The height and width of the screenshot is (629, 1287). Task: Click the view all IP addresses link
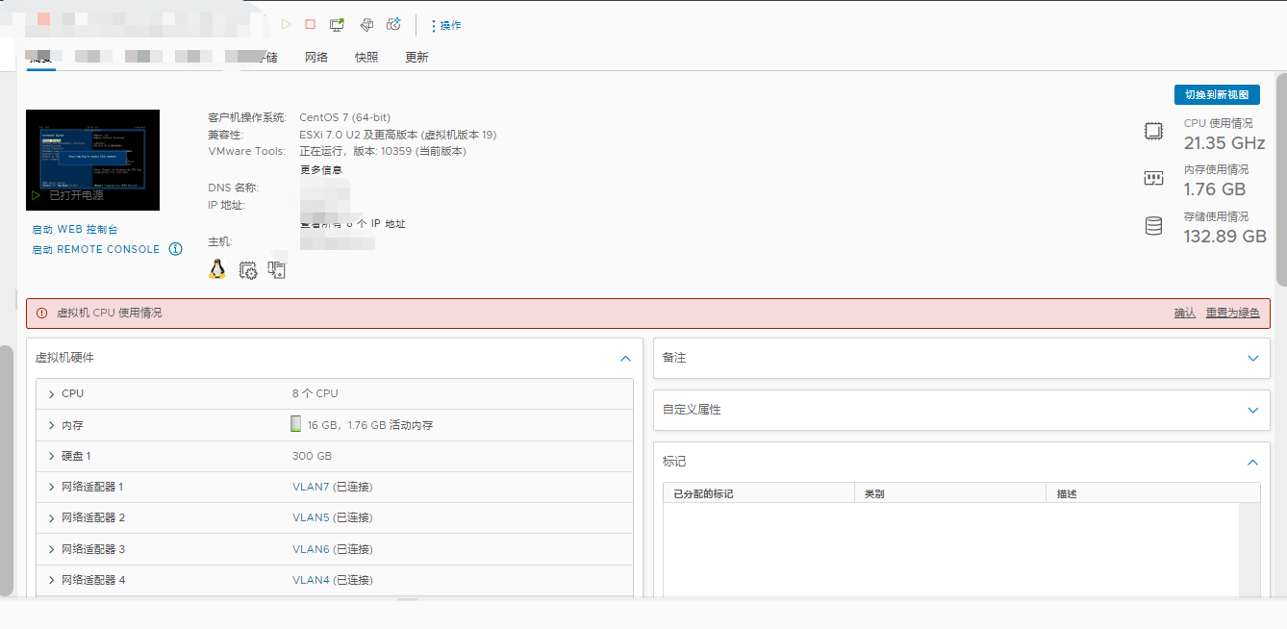[x=353, y=223]
